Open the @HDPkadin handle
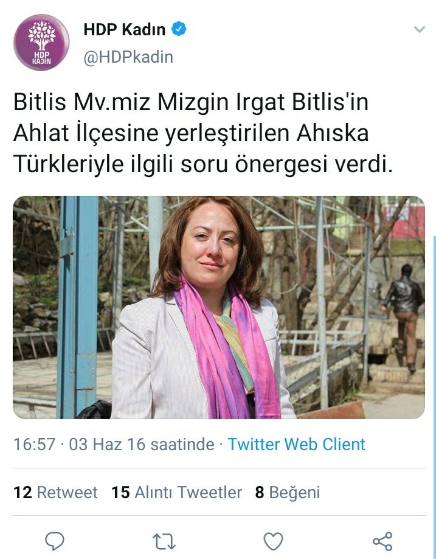 point(128,57)
